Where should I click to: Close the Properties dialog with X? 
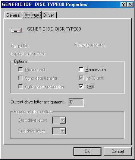tap(130, 4)
